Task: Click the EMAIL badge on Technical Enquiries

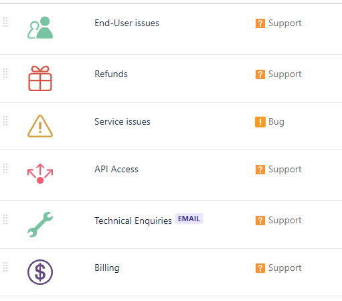Action: 189,219
